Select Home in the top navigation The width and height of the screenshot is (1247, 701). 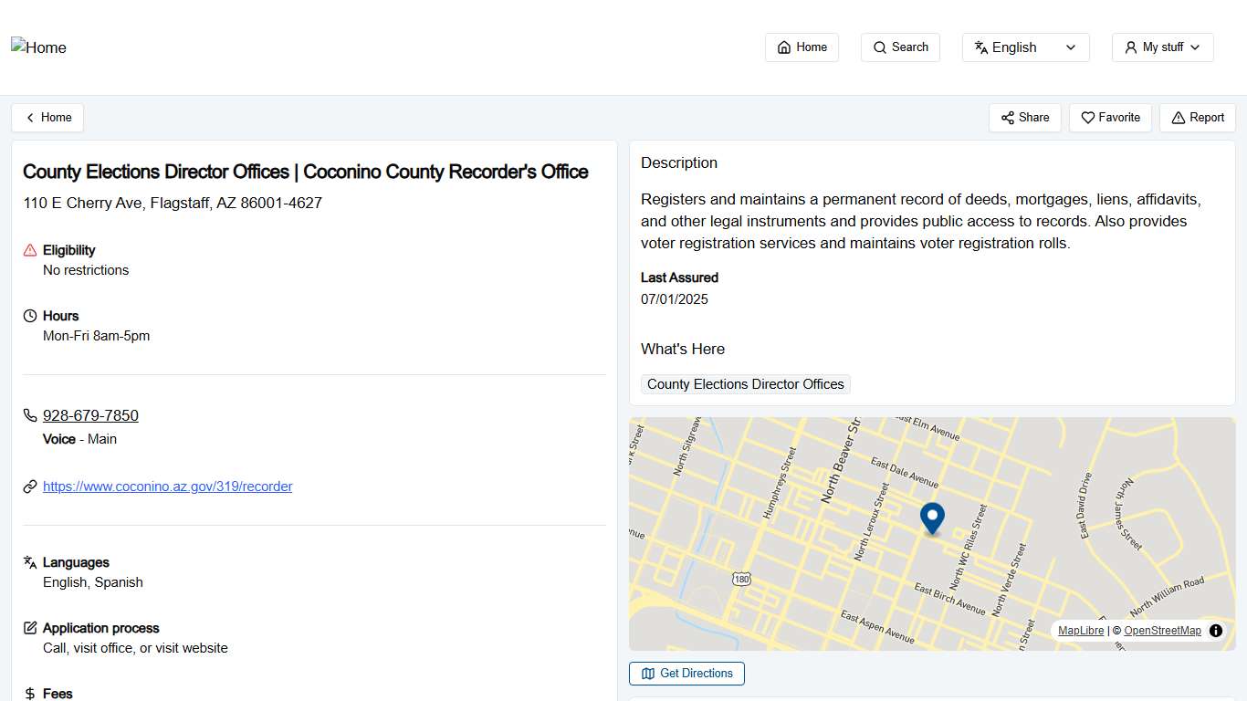click(801, 47)
